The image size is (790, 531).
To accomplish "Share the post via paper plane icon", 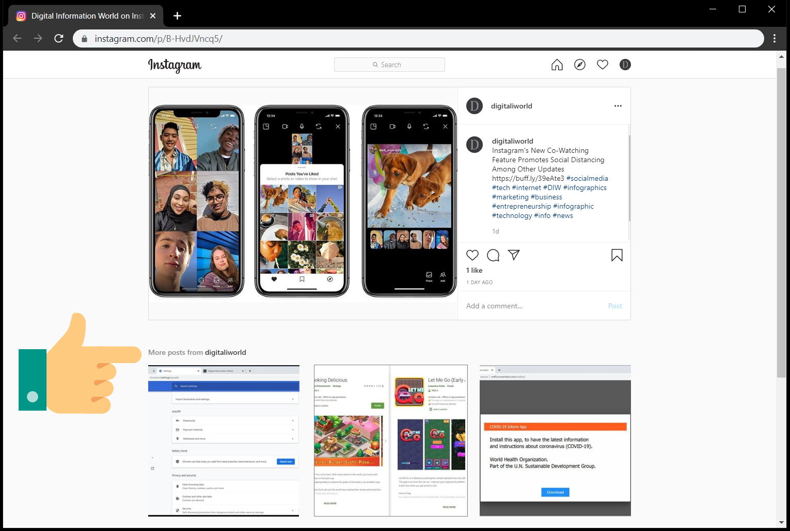I will [514, 255].
